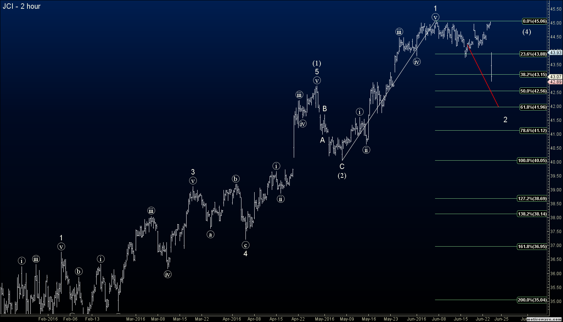
Task: Click the 43.93 price tag on the axis
Action: (556, 53)
